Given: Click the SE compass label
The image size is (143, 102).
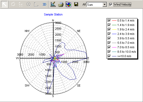Looking at the screenshot, I should [x=79, y=85].
